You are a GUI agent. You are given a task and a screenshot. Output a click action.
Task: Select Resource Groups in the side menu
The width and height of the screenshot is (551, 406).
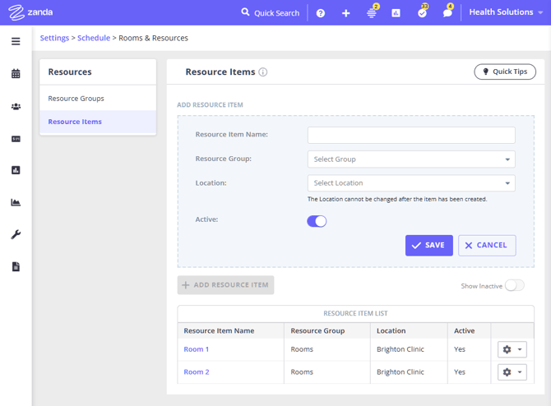point(76,99)
